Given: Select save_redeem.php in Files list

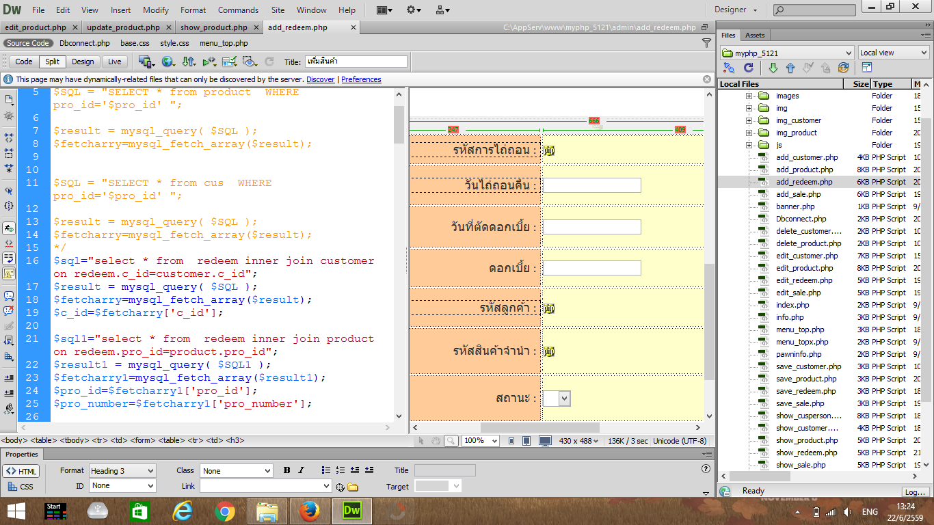Looking at the screenshot, I should pyautogui.click(x=805, y=391).
